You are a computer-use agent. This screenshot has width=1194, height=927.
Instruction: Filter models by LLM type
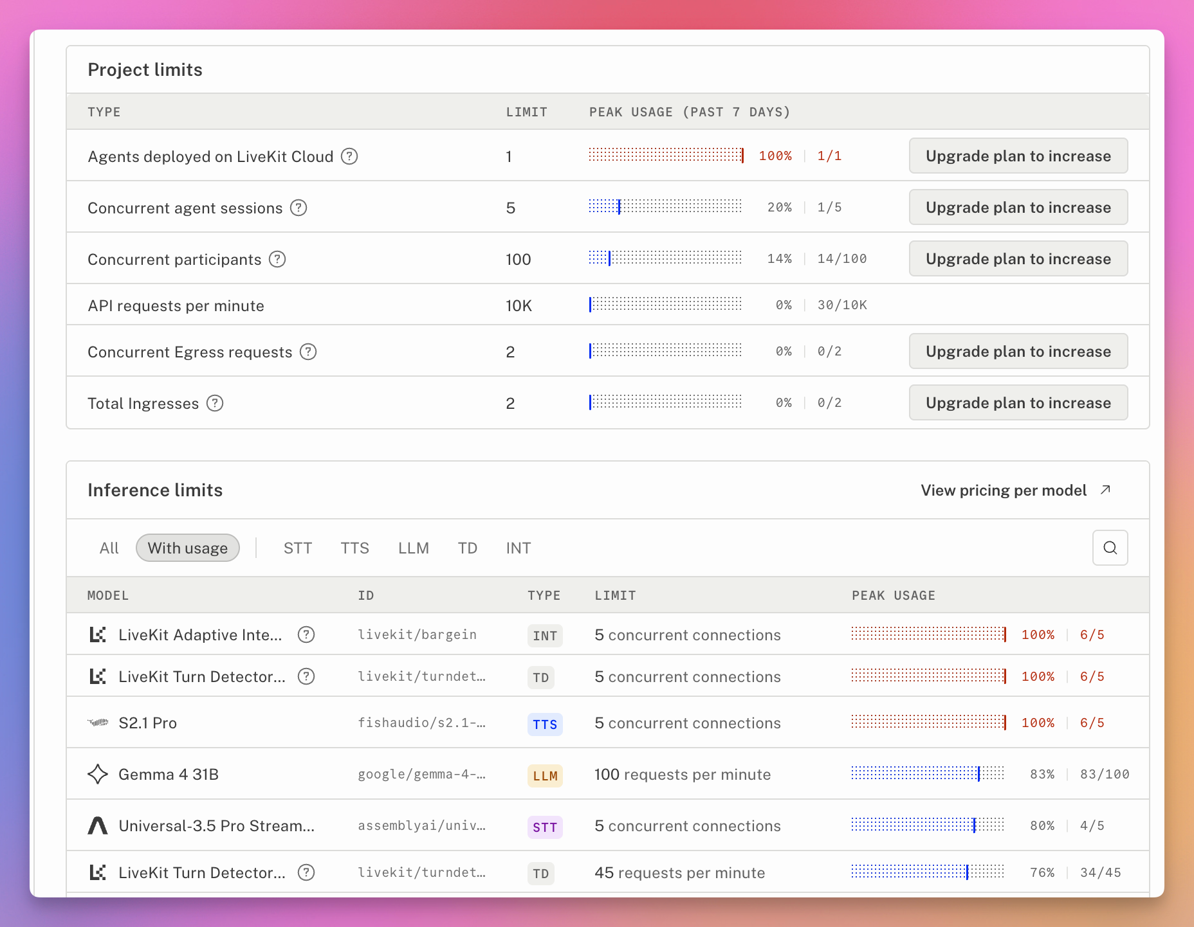pos(414,548)
